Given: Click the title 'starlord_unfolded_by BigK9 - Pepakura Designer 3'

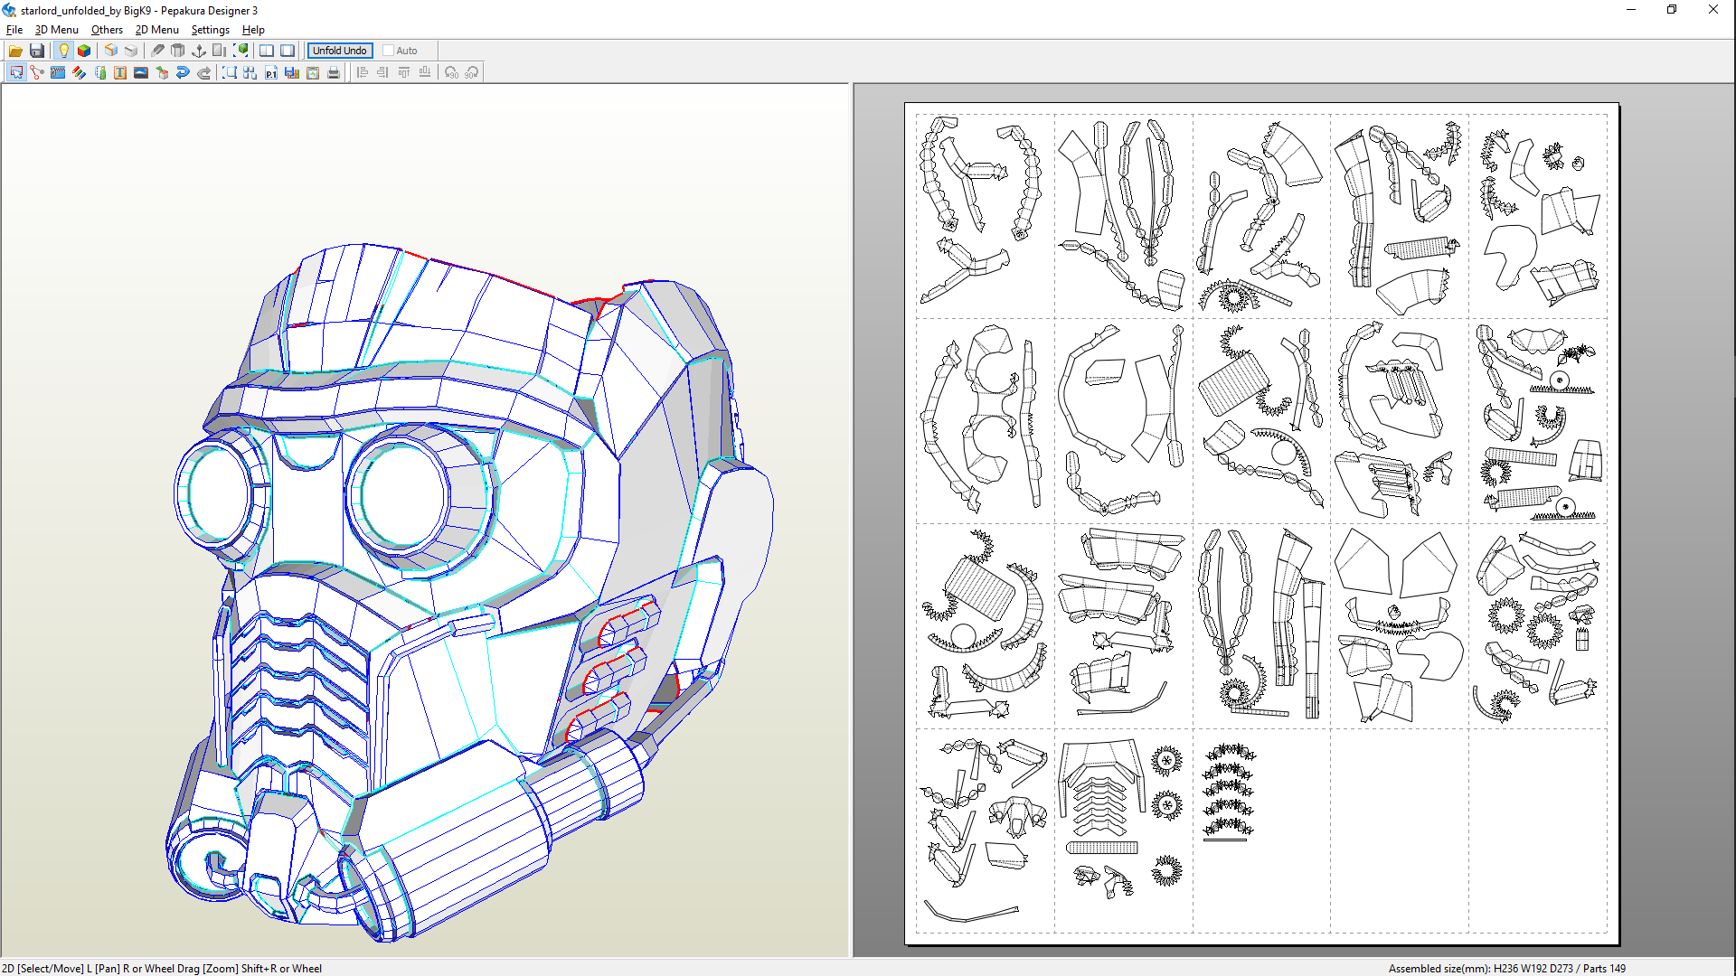Looking at the screenshot, I should coord(139,11).
